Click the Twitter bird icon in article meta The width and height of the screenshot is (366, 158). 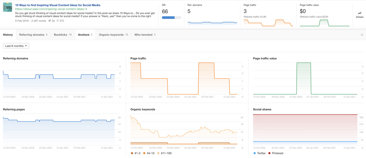(50, 21)
